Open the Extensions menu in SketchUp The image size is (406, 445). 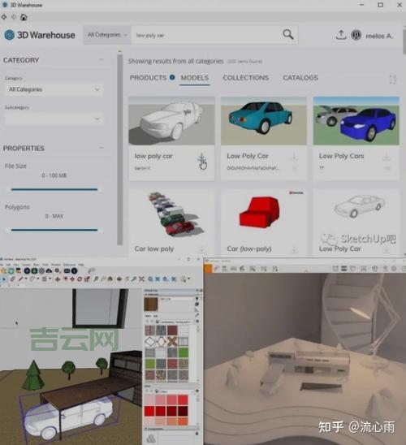tap(69, 265)
